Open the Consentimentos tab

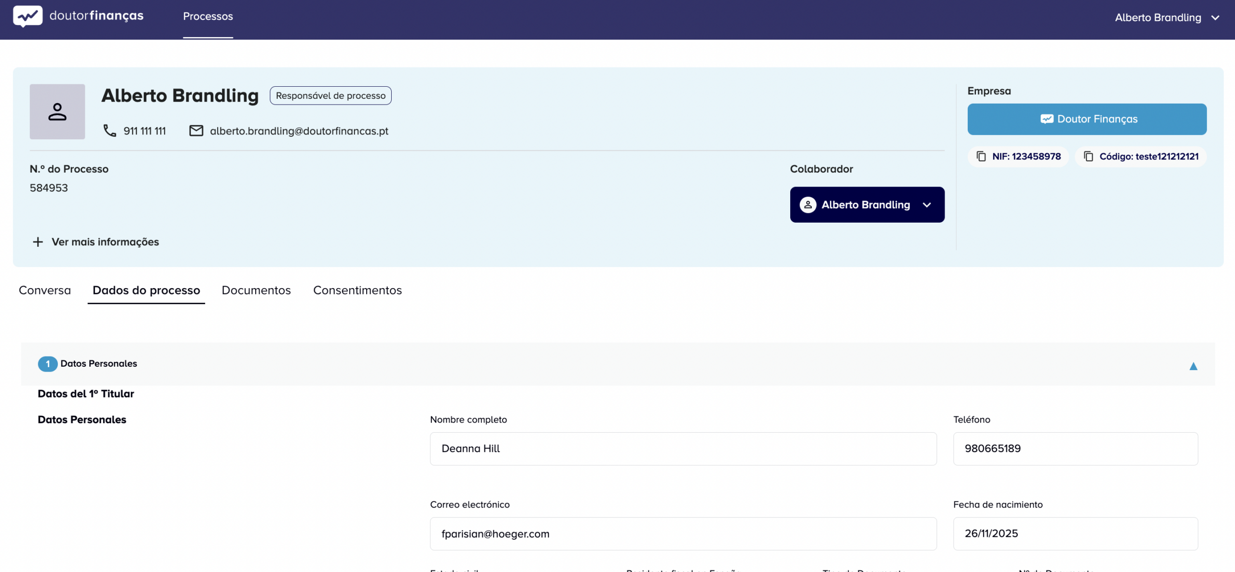point(357,290)
